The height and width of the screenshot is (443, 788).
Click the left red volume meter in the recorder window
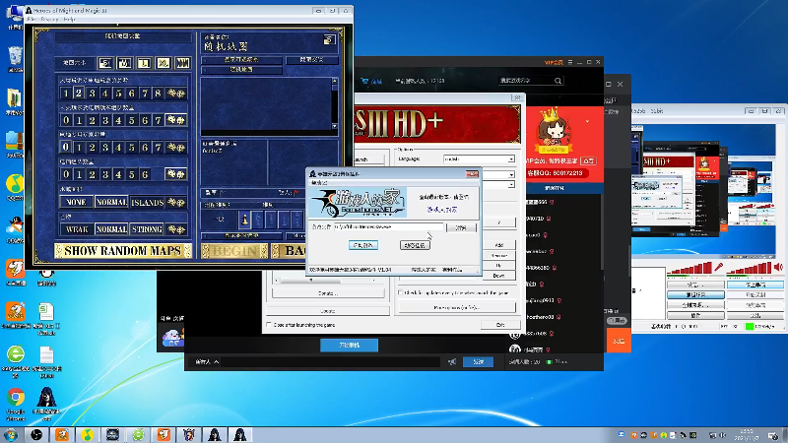pos(689,268)
